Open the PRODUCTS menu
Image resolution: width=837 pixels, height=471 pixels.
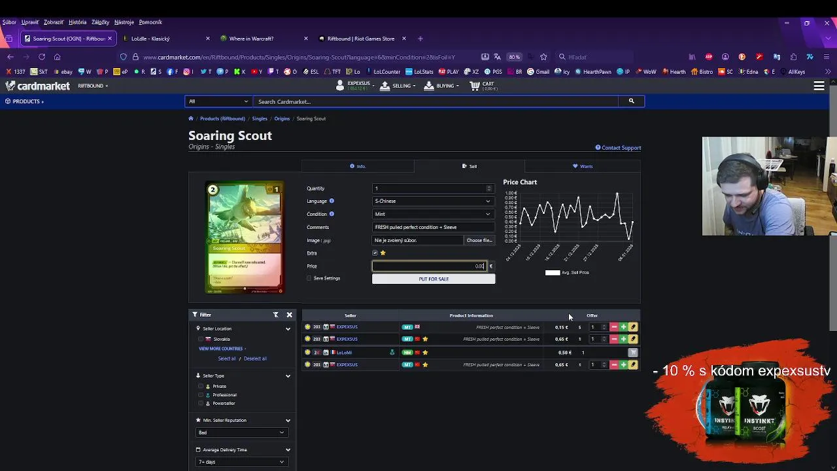pos(24,101)
